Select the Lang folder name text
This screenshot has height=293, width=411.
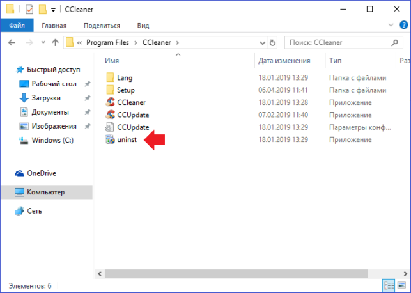[125, 78]
